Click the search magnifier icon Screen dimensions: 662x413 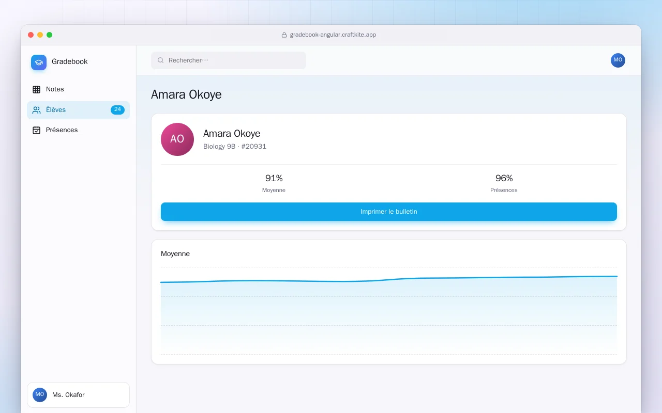(x=161, y=60)
